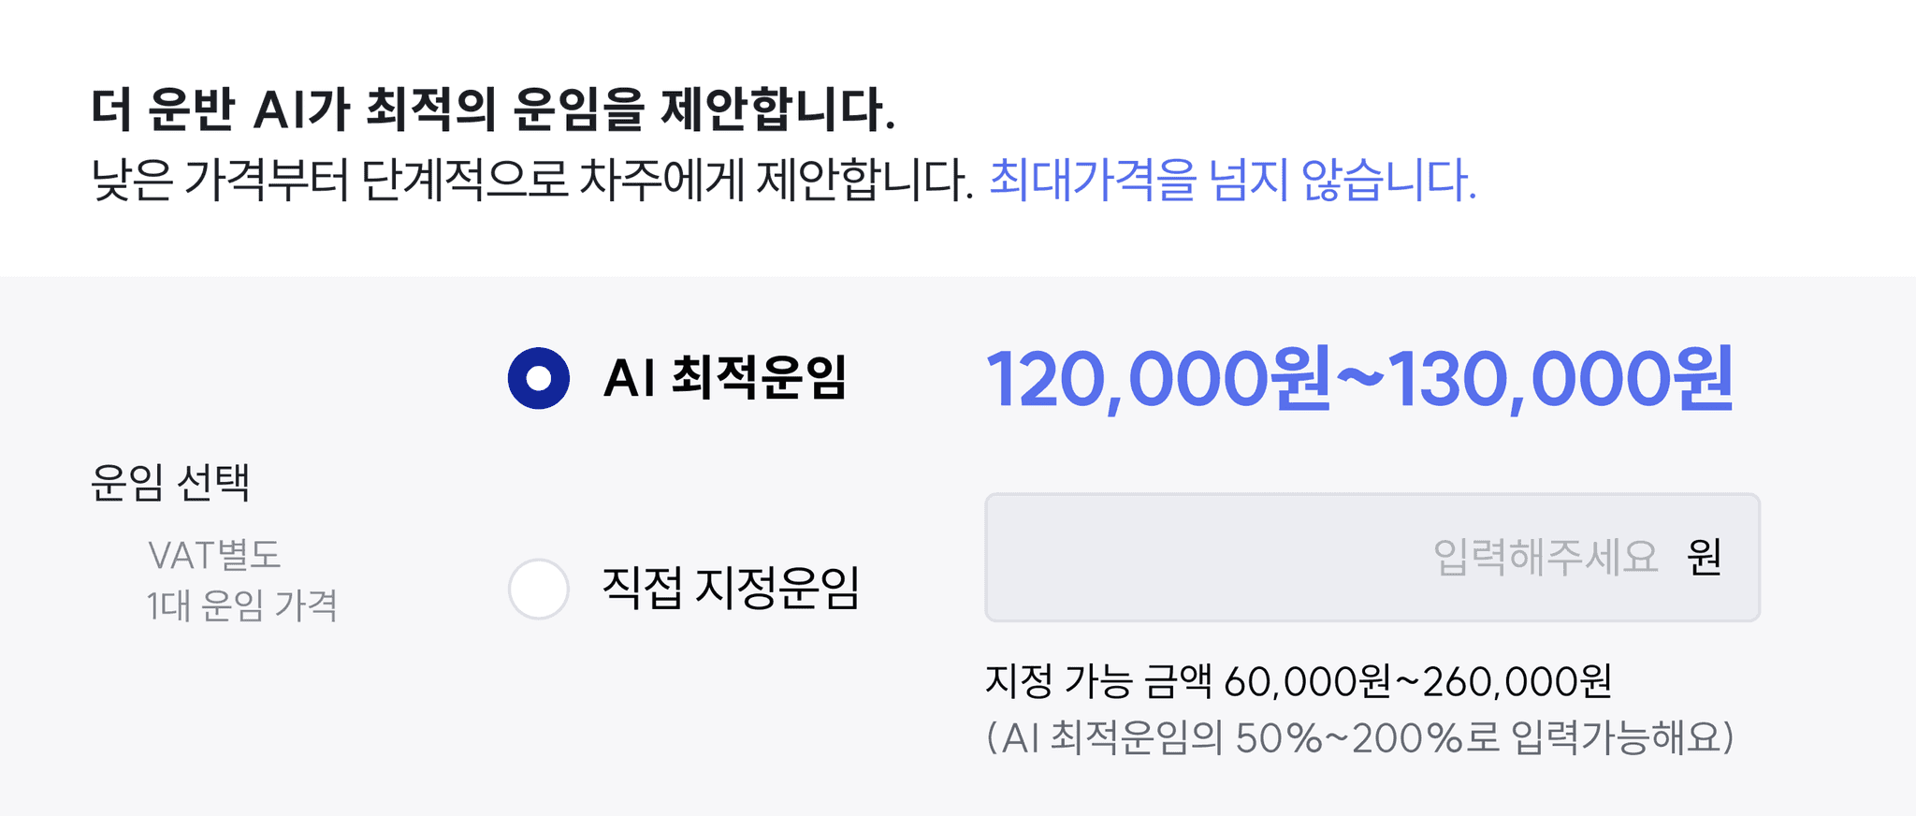
Task: Deselect AI 최적운임 by clicking 직접 지정운임 circle
Action: (539, 590)
